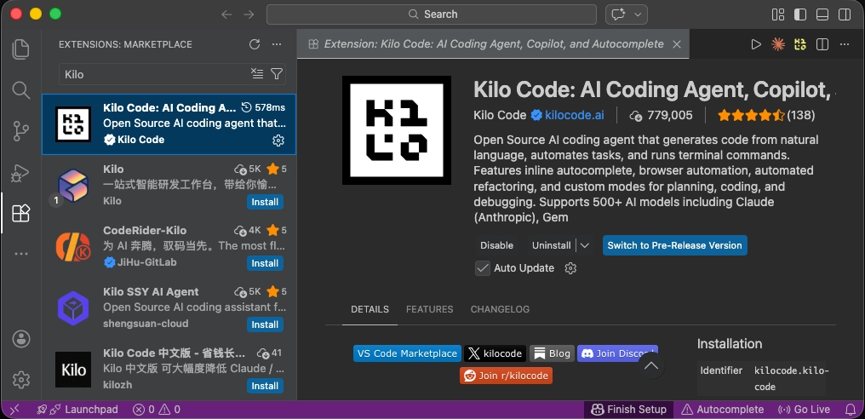The image size is (865, 419).
Task: Split the editor to the right
Action: click(x=822, y=44)
